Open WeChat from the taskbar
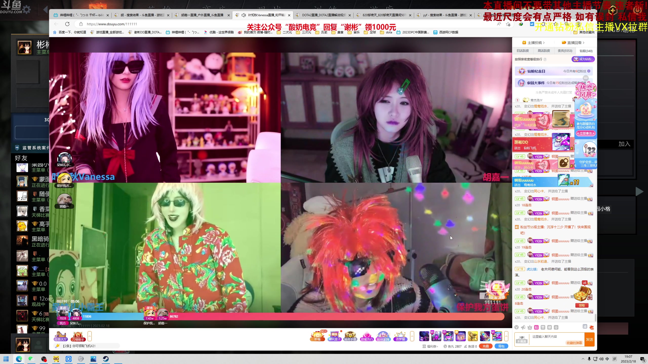 (x=31, y=359)
